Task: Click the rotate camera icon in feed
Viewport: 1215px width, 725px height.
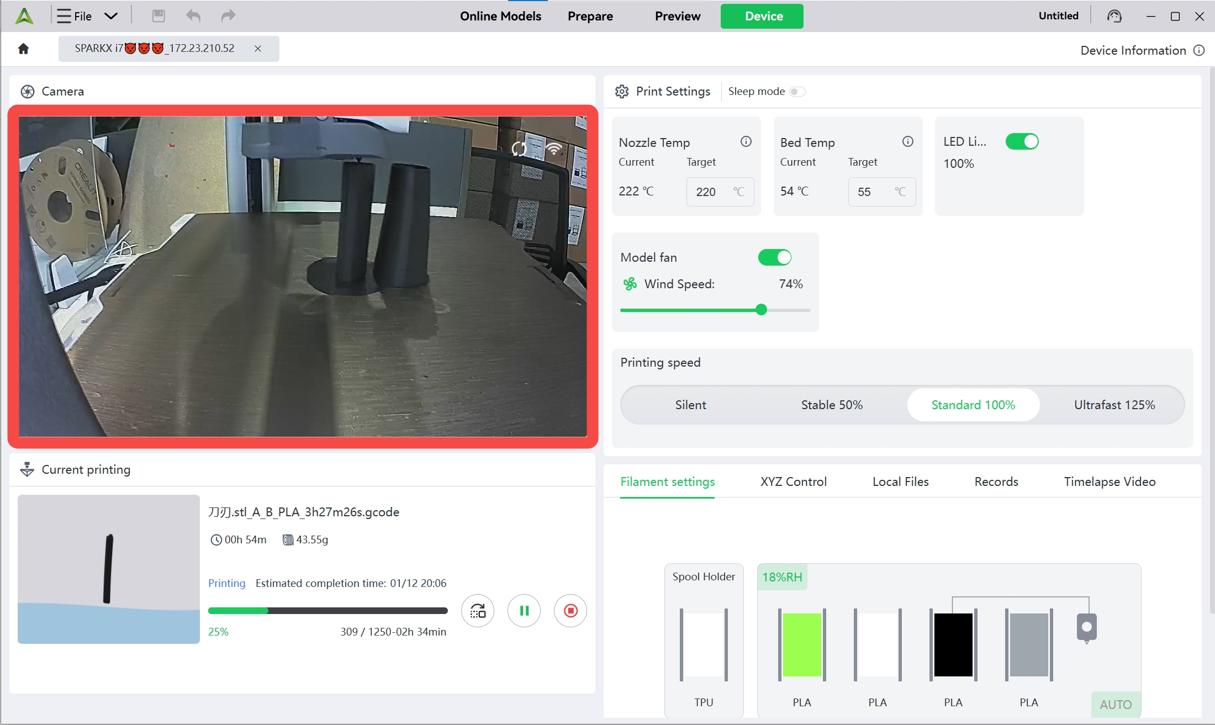Action: click(x=519, y=149)
